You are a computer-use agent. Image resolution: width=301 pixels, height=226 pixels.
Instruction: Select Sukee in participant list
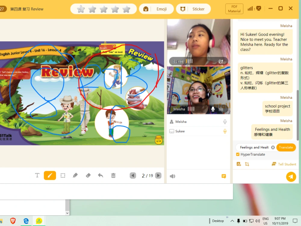pyautogui.click(x=198, y=131)
